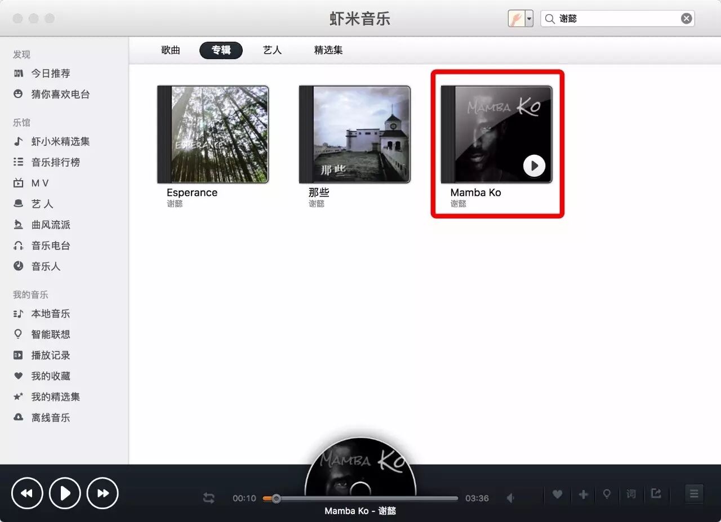
Task: Click artist 谢懿 under the Mamba Ko album
Action: pyautogui.click(x=459, y=204)
